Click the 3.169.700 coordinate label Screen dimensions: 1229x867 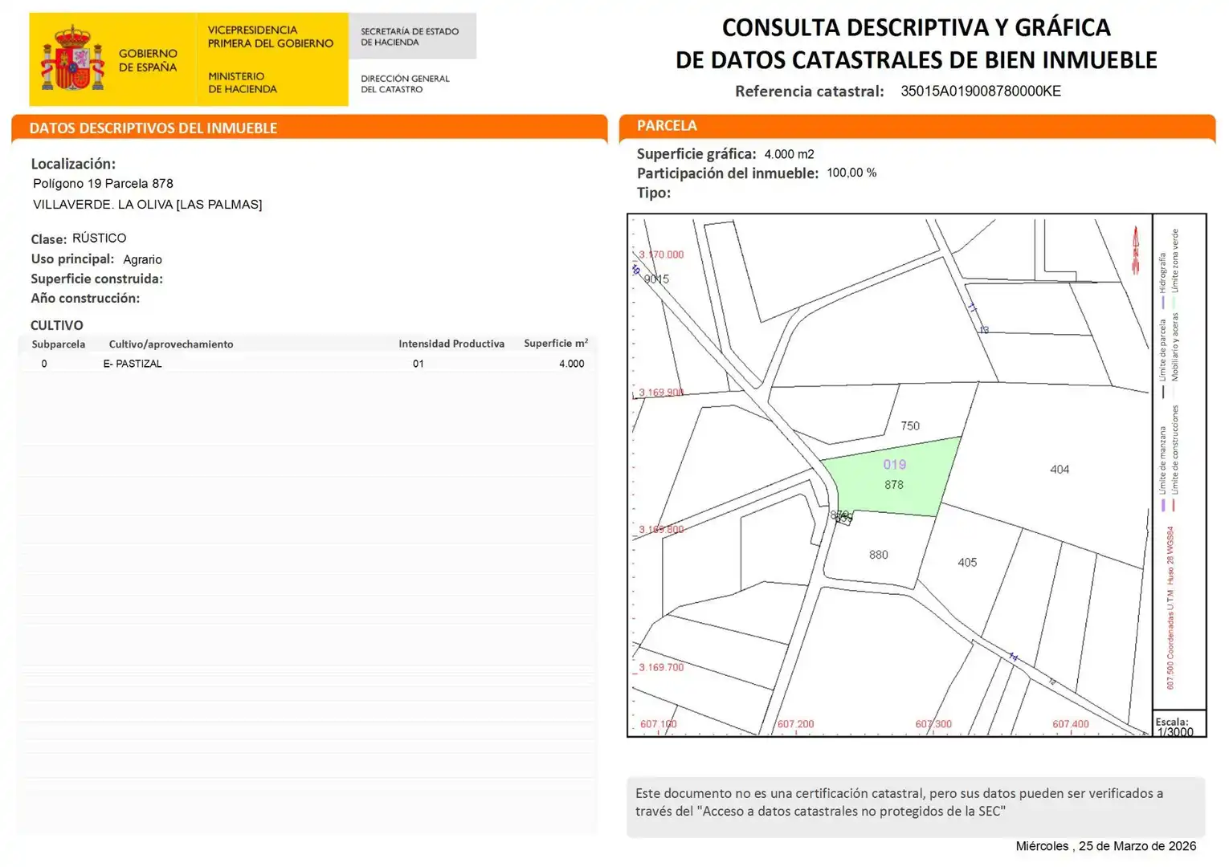click(661, 667)
